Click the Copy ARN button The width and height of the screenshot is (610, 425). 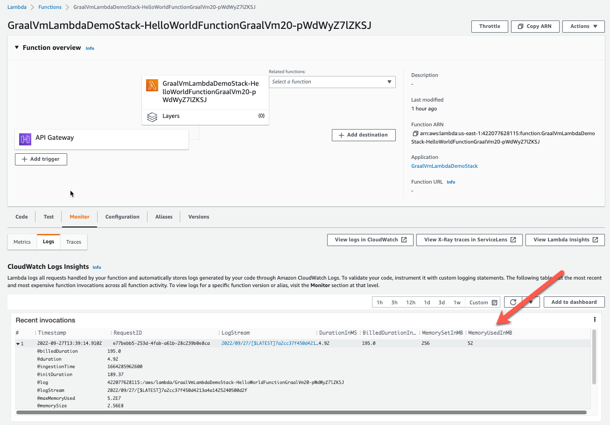coord(534,26)
